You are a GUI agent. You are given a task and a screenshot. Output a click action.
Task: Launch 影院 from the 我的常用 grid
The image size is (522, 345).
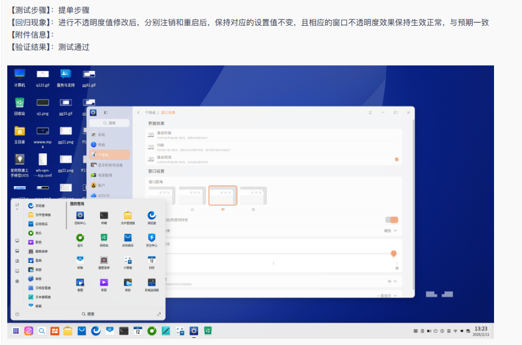(104, 285)
